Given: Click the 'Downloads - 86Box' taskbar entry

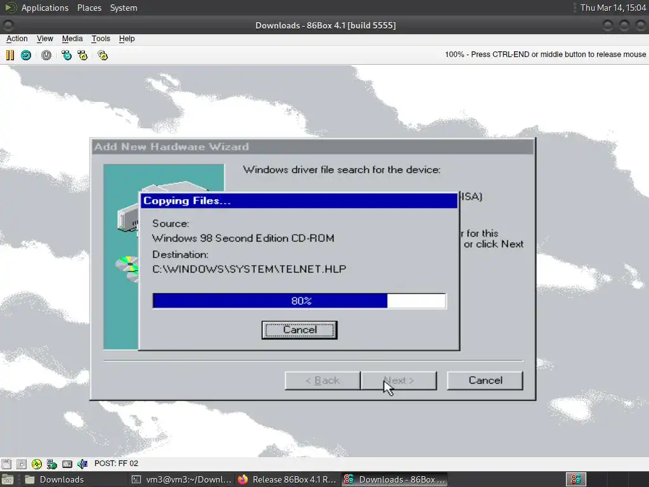Looking at the screenshot, I should point(394,479).
